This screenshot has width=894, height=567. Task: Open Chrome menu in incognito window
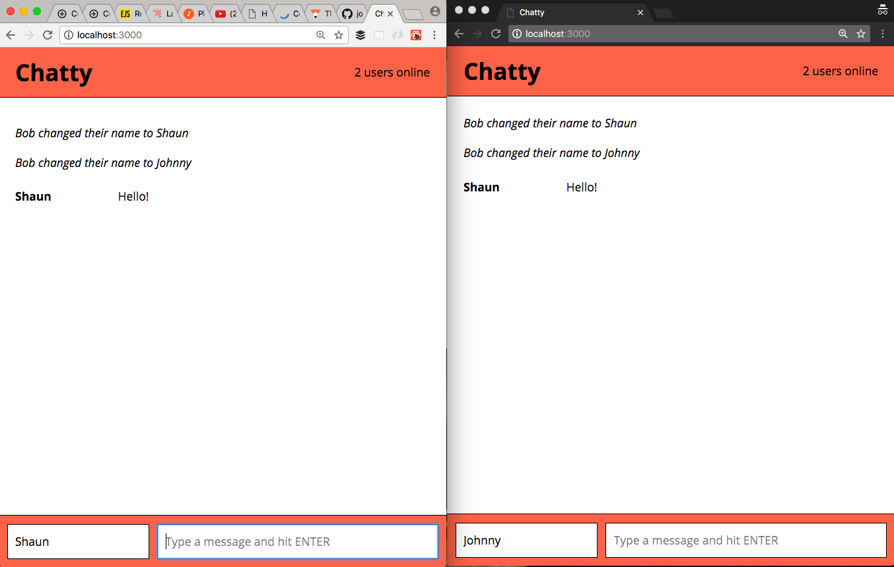883,34
